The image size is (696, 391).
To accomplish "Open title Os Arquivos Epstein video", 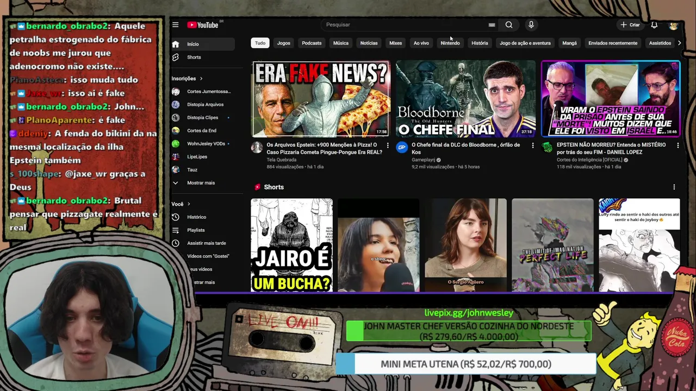I will tap(324, 148).
